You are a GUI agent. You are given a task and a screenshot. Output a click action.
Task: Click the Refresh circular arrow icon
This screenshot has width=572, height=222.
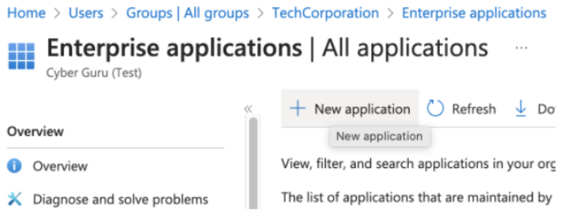point(435,109)
